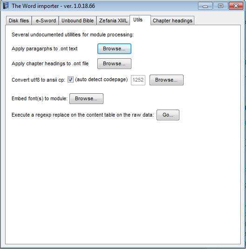
Task: Open the e-Sword tab
Action: [x=46, y=21]
